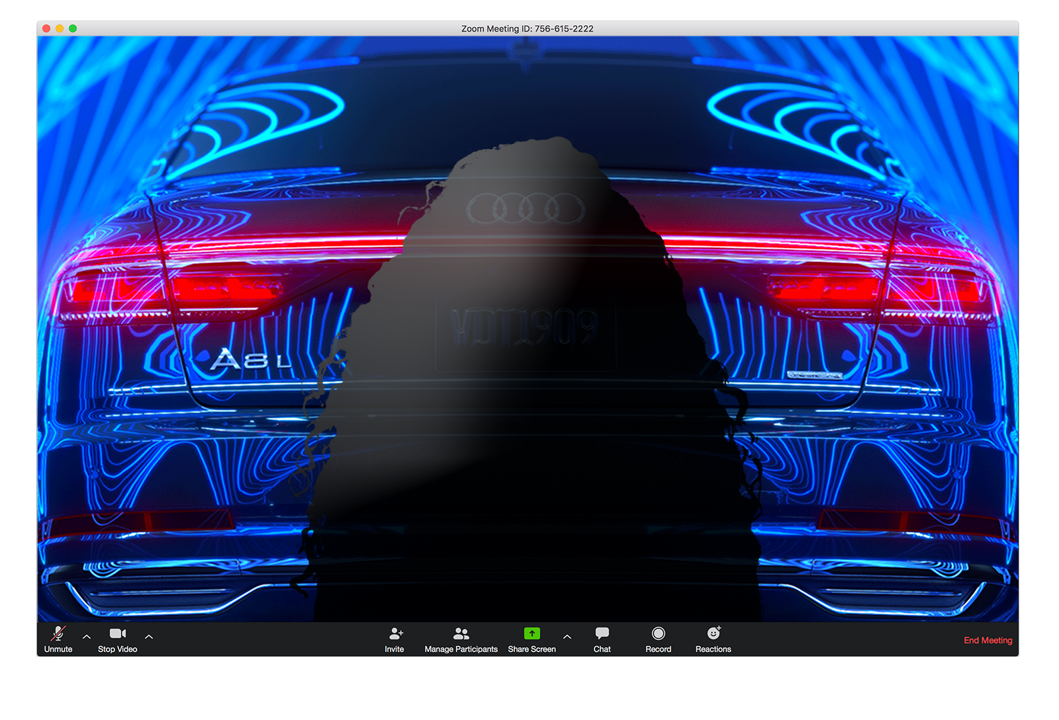The height and width of the screenshot is (720, 1059).
Task: Click End Meeting
Action: [x=988, y=640]
